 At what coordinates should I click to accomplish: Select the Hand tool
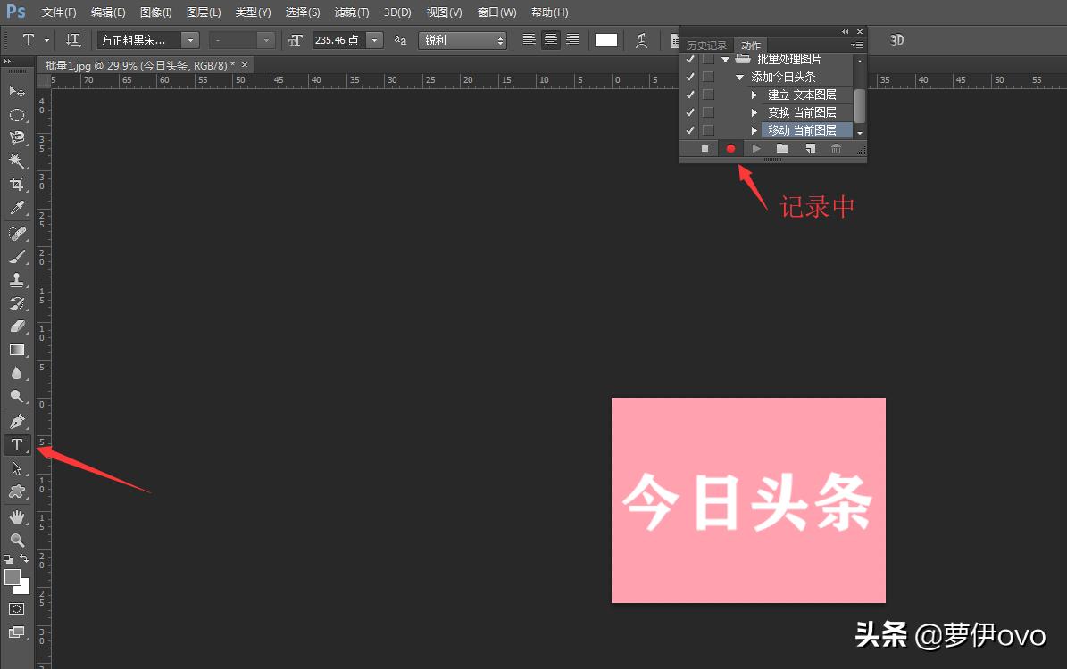point(16,516)
